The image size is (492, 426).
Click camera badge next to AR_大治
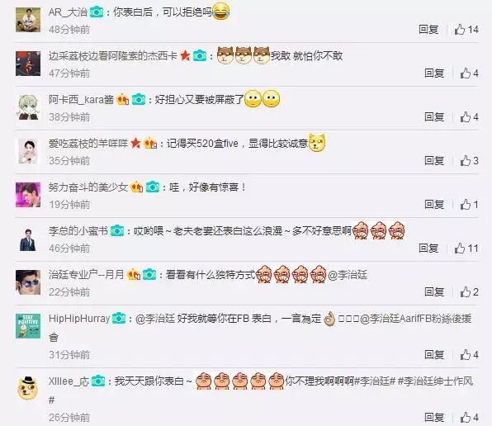coord(97,12)
